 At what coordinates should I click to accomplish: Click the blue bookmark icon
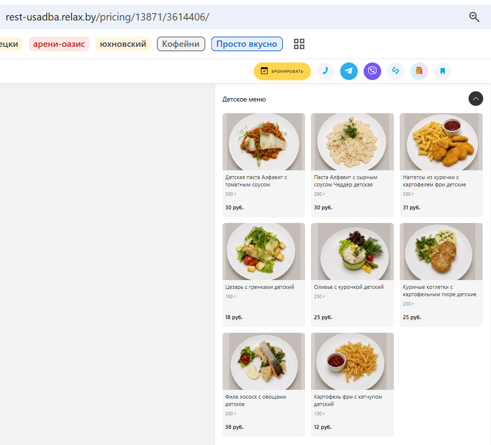pyautogui.click(x=443, y=71)
